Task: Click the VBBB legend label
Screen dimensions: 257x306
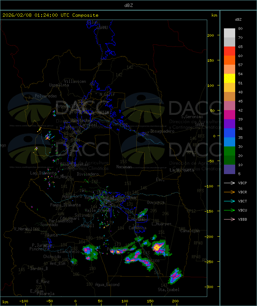Action: [x=242, y=220]
